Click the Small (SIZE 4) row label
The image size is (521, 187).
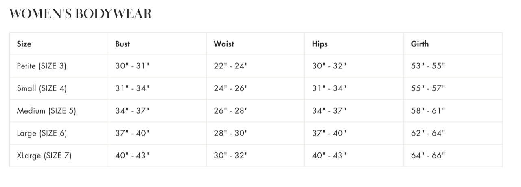pos(42,88)
